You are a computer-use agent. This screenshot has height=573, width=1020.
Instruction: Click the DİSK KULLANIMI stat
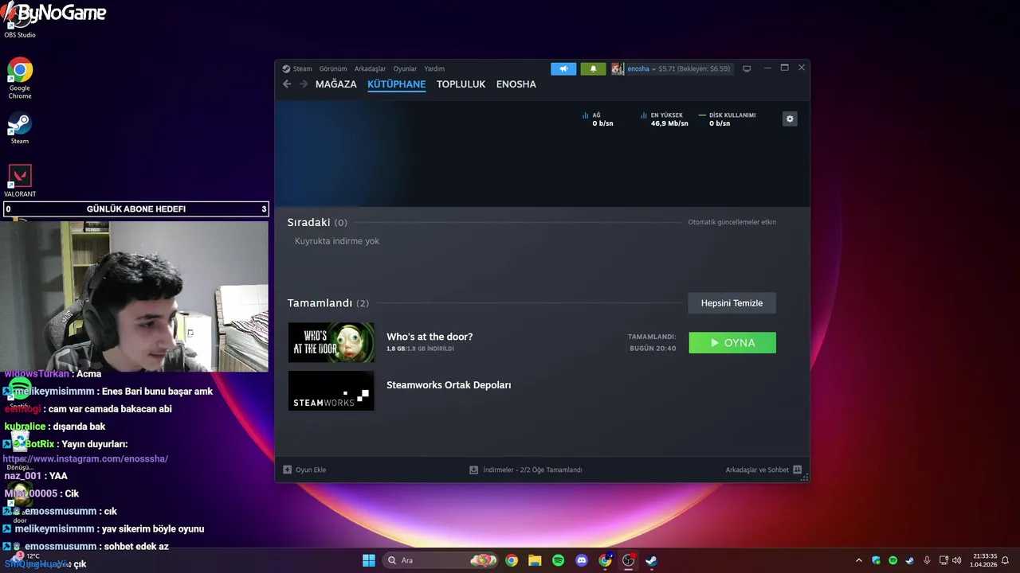[x=727, y=119]
